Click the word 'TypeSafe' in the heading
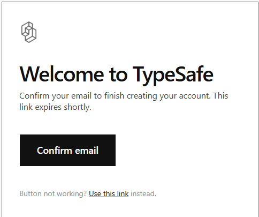 point(173,76)
